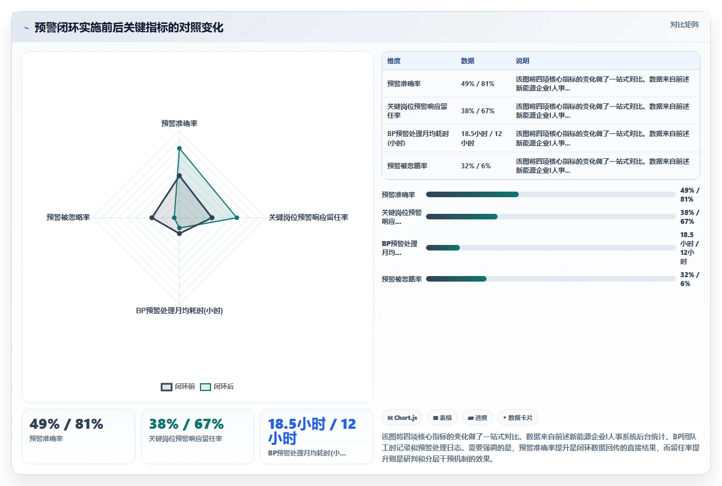Click the 关键岗位预警响应留任率 radar axis label

tap(308, 217)
